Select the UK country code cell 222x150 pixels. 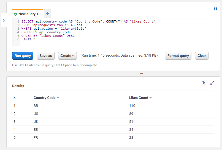[36, 122]
